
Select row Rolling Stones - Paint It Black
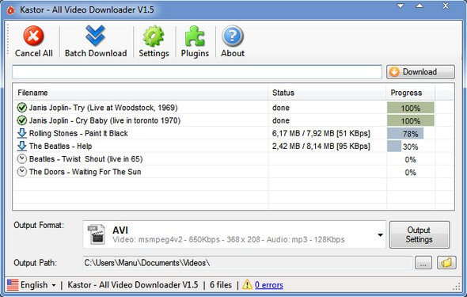(233, 133)
